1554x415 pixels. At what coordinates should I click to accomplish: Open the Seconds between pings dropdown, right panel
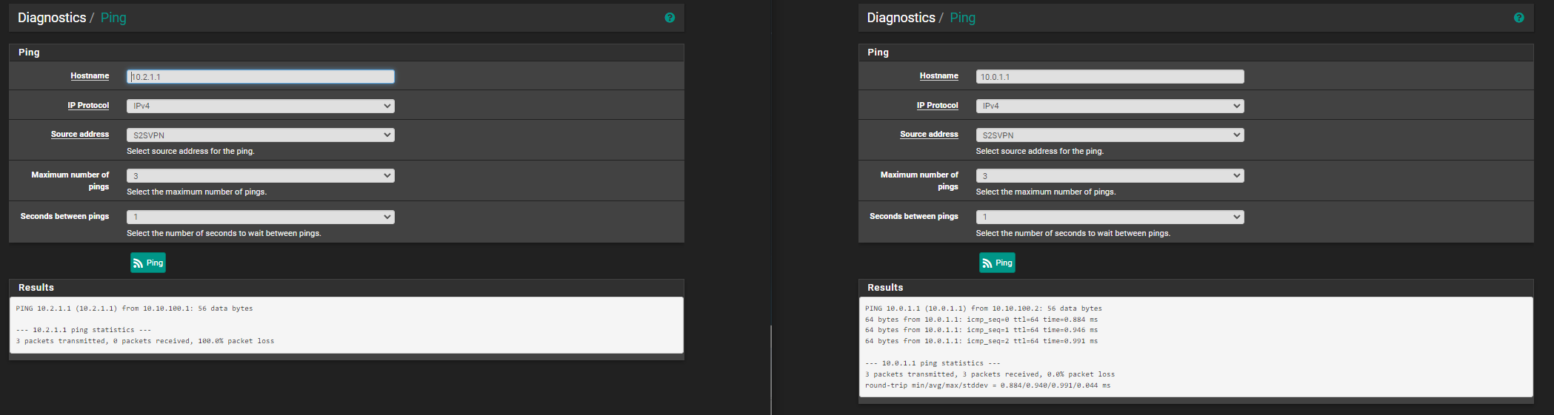coord(1110,217)
